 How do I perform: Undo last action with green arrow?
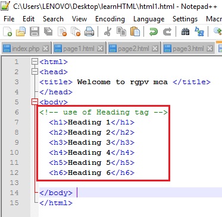(154, 31)
